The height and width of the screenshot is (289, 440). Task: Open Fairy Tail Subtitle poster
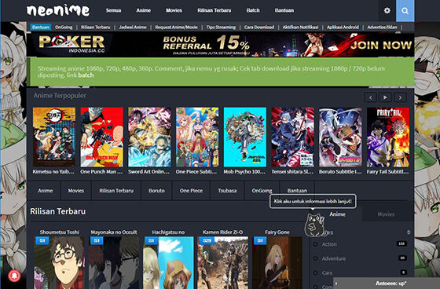tap(388, 137)
